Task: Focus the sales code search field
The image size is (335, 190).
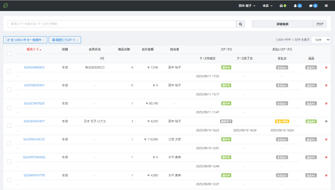Action: 122,24
